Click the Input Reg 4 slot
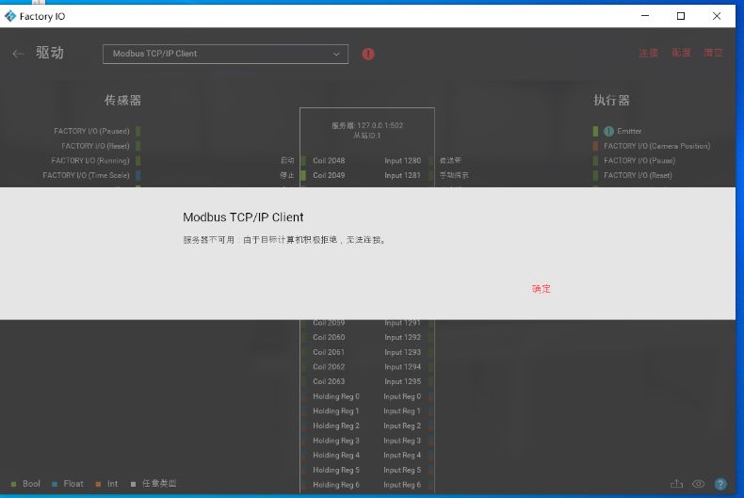 tap(402, 456)
